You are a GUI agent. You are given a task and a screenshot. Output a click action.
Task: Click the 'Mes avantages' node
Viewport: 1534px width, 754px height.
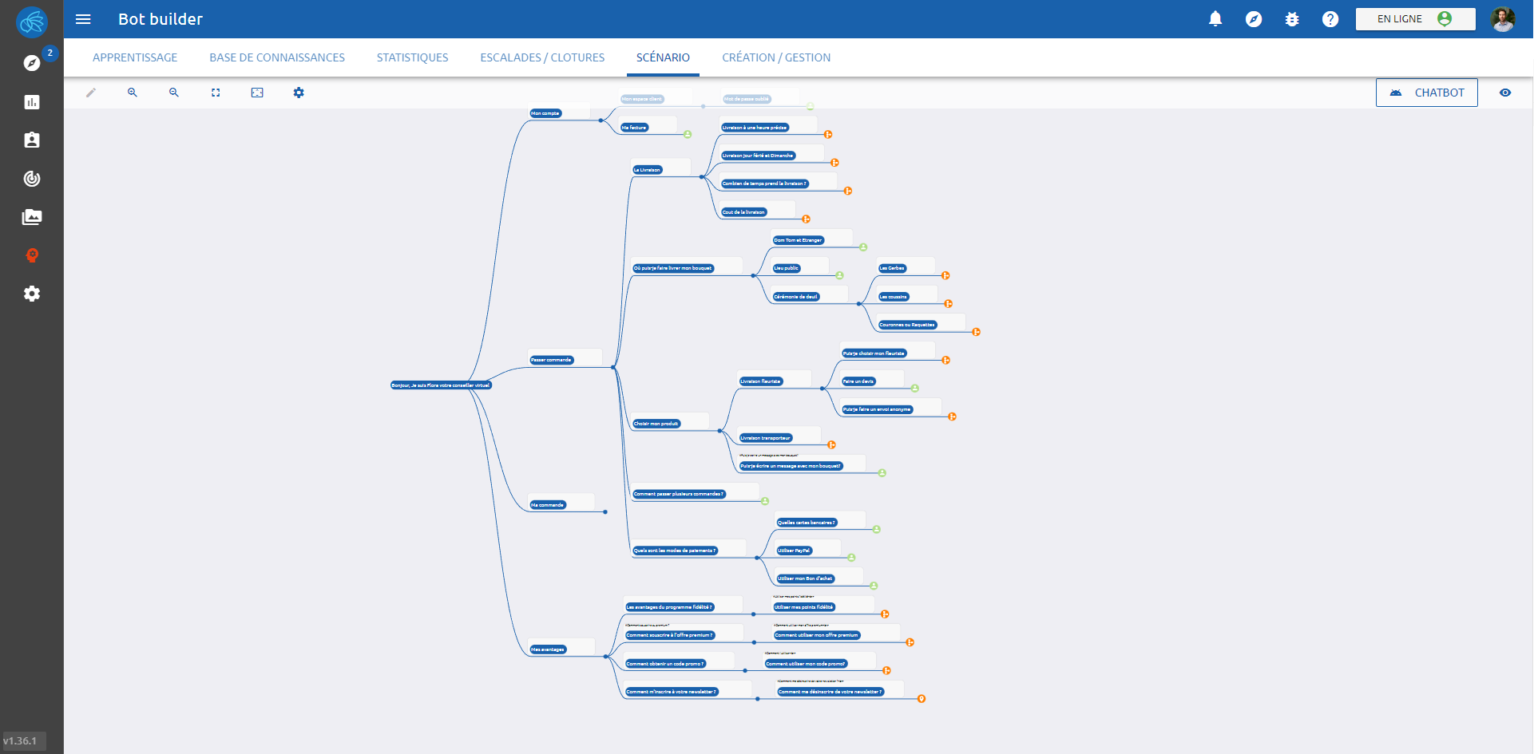coord(548,649)
